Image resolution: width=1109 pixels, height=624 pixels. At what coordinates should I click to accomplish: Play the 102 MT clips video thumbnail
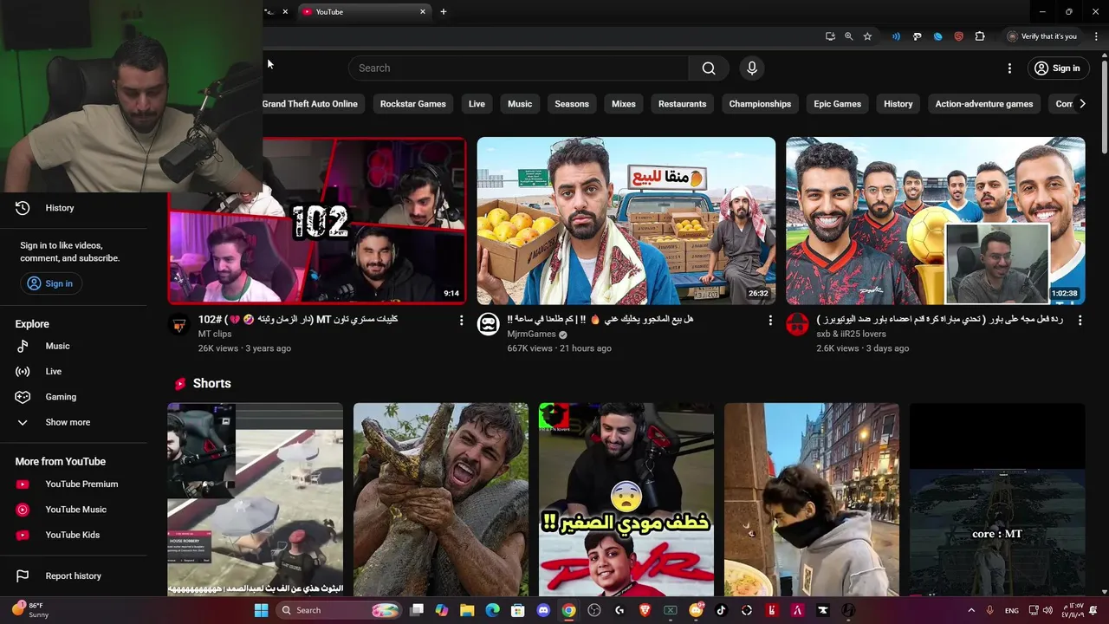[317, 220]
